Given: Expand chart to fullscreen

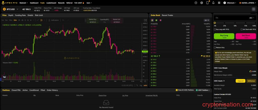Looking at the screenshot, I should click(145, 20).
